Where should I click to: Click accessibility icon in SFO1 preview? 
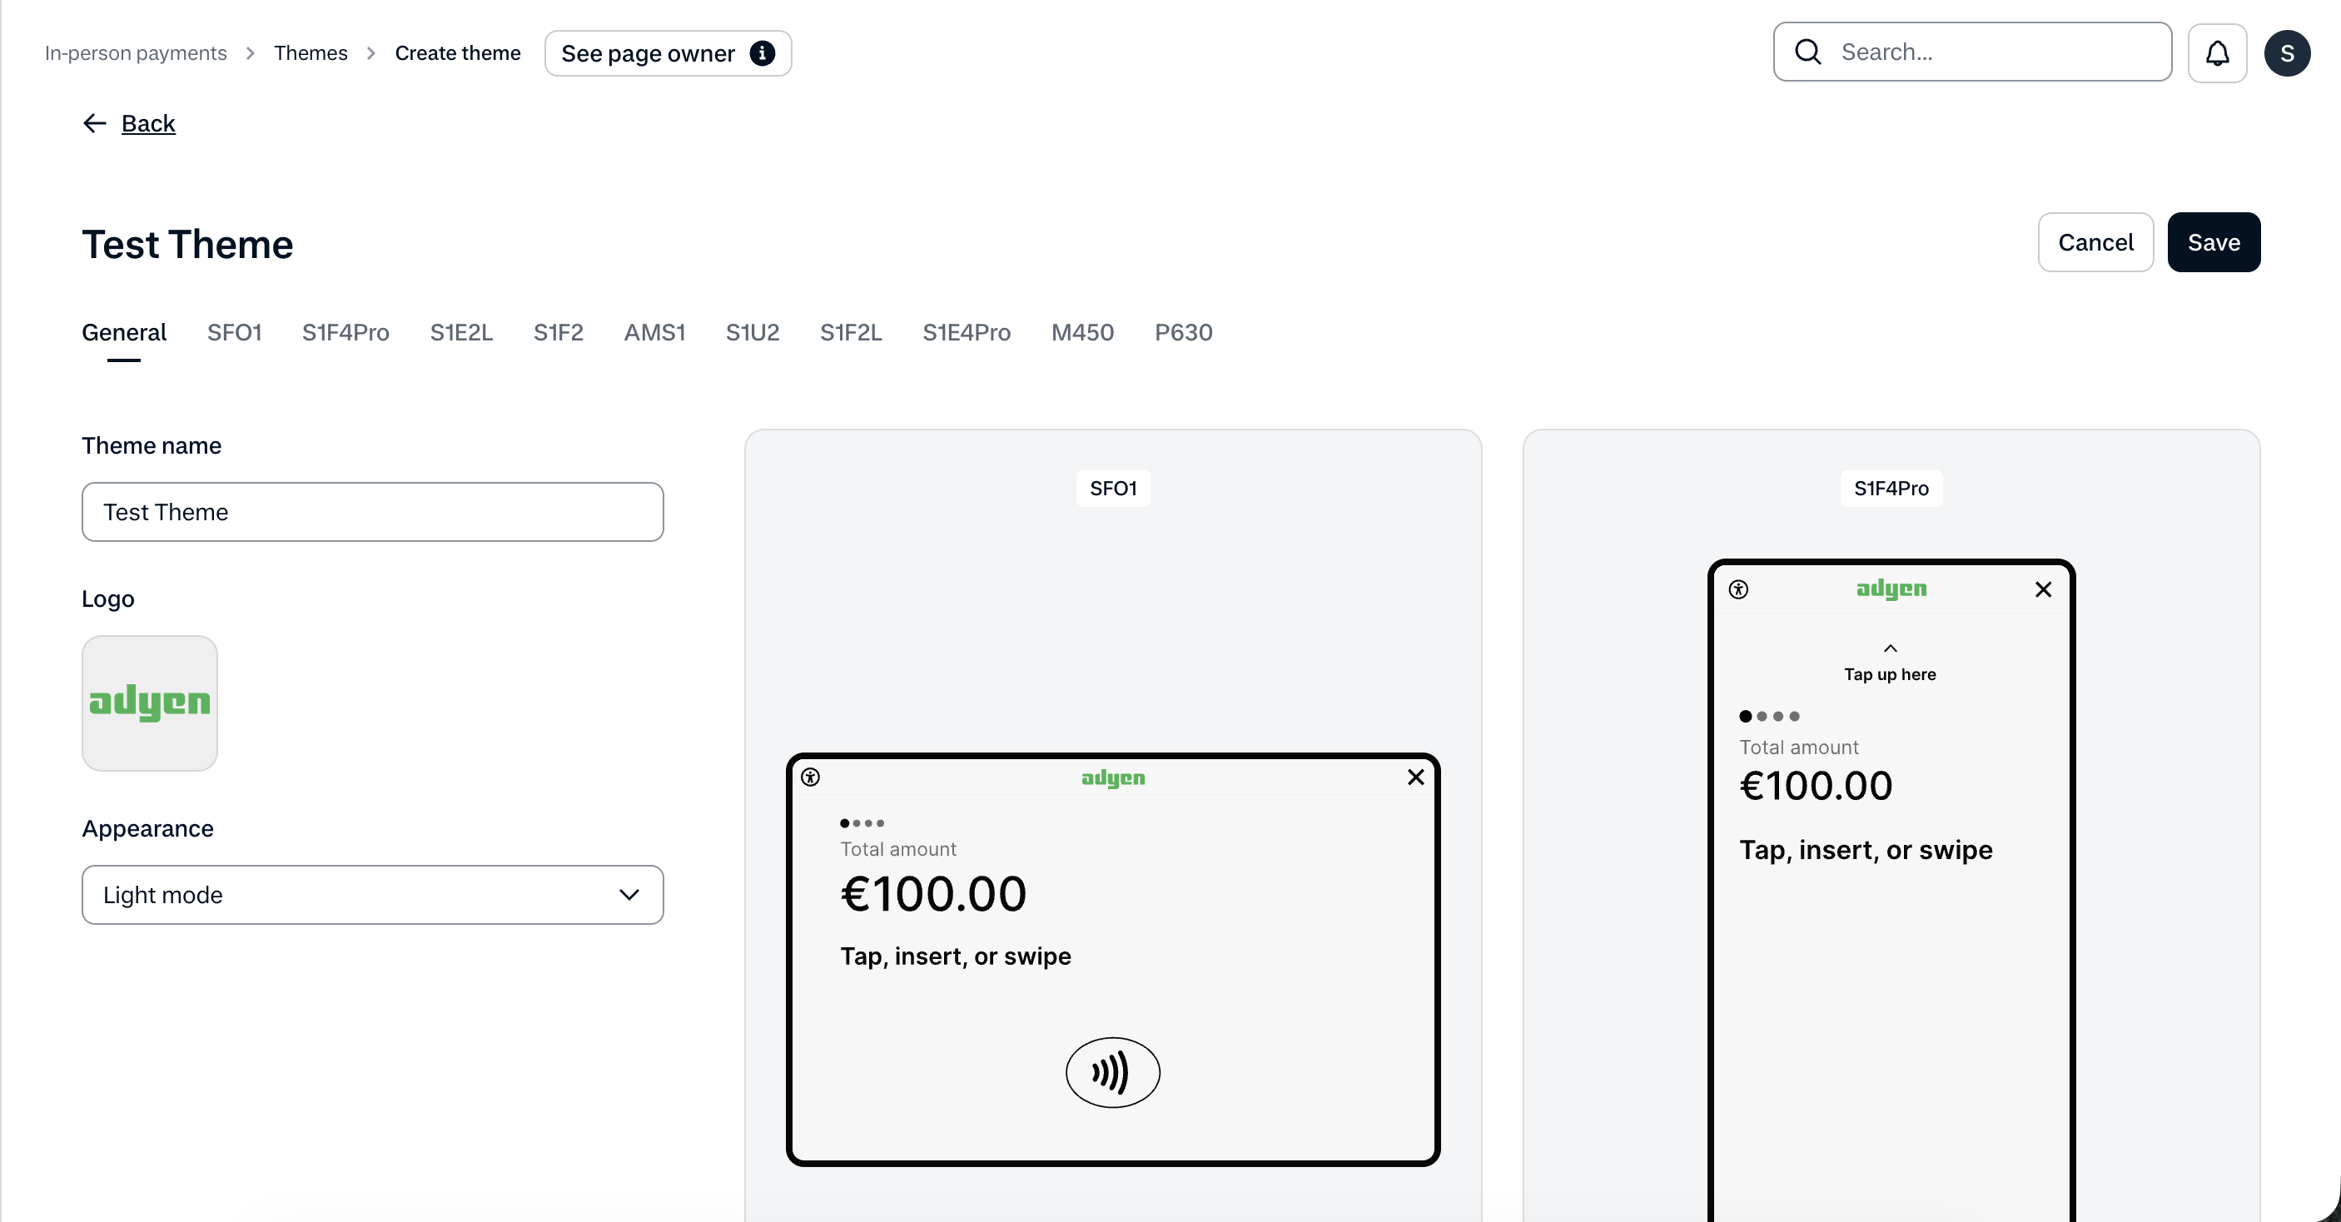coord(811,777)
